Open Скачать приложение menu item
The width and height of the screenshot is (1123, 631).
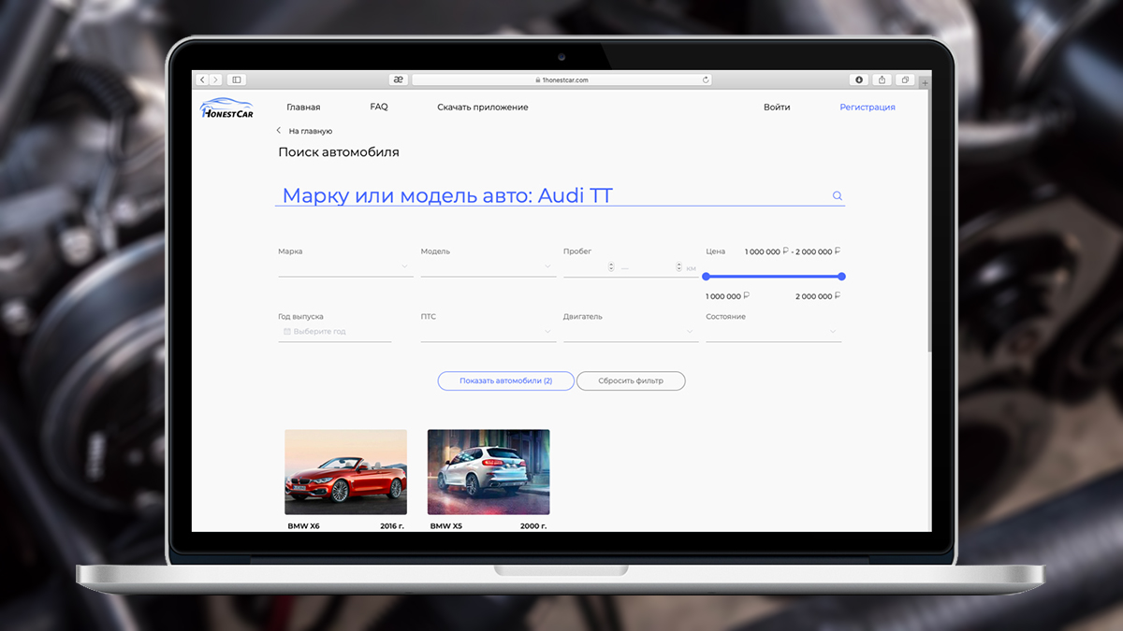483,108
